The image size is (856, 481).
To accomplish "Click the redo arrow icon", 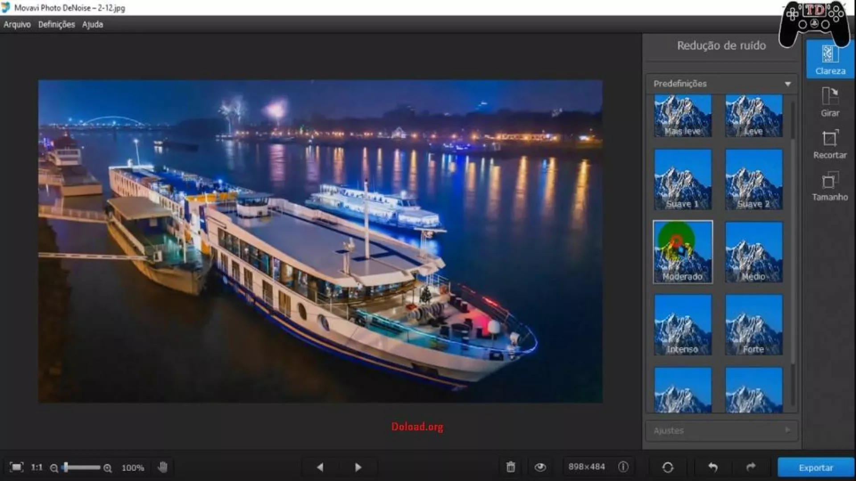I will point(751,467).
